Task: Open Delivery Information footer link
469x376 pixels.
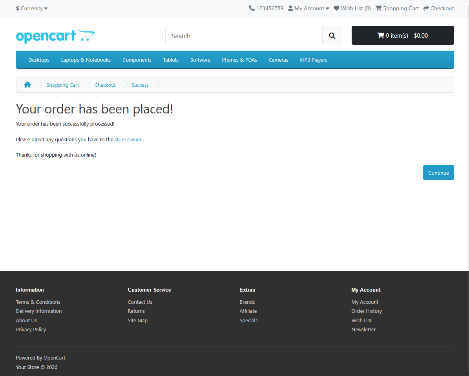Action: pyautogui.click(x=39, y=311)
